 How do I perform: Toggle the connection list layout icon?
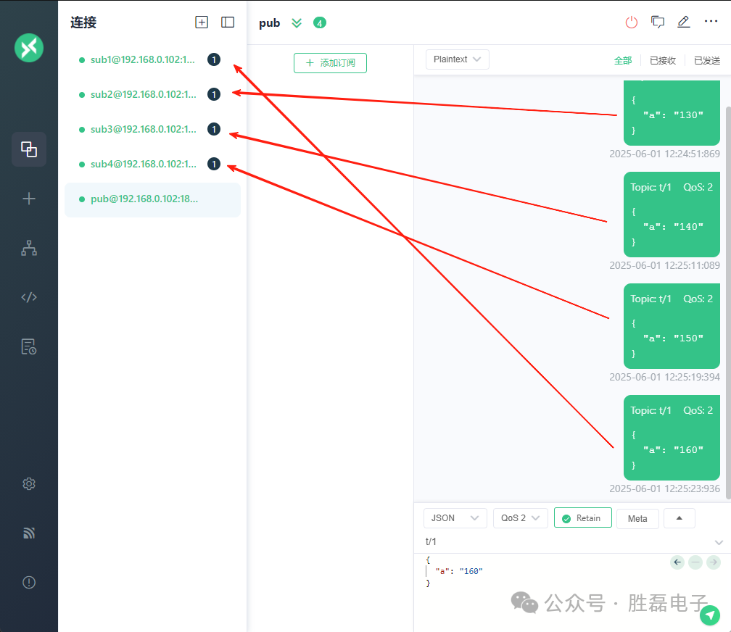tap(228, 22)
